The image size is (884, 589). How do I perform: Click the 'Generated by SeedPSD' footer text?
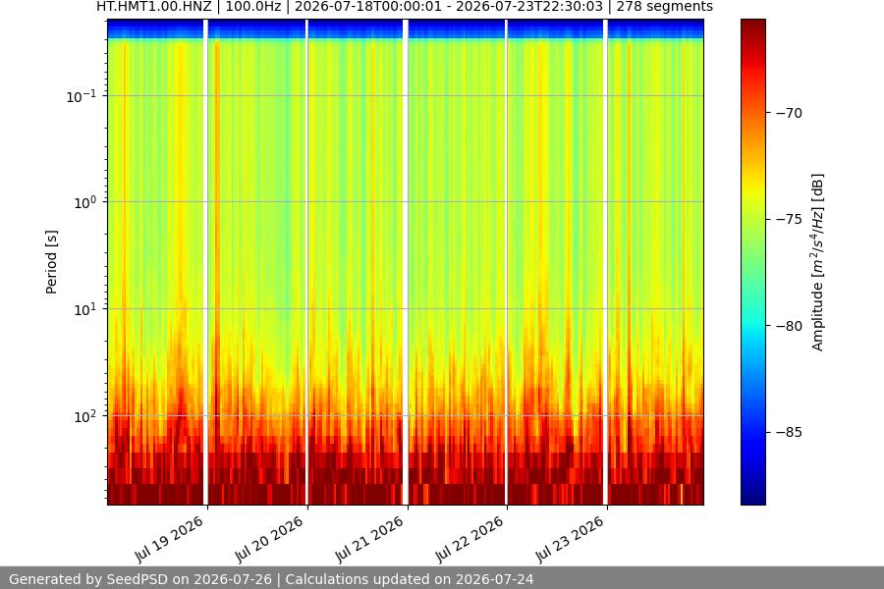click(x=271, y=579)
